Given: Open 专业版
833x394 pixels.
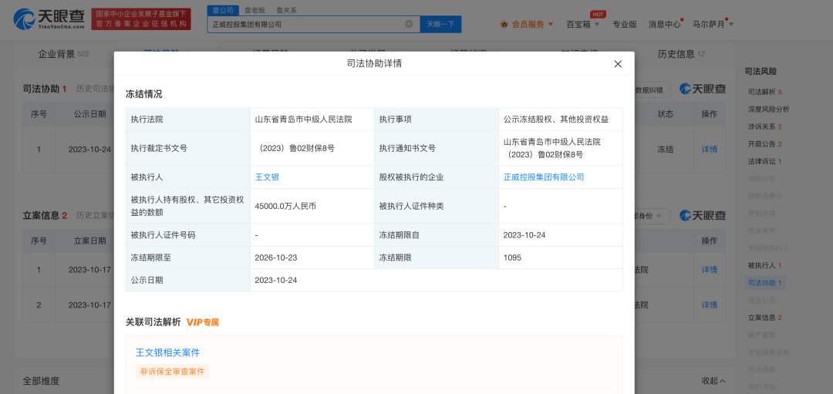Looking at the screenshot, I should [625, 24].
